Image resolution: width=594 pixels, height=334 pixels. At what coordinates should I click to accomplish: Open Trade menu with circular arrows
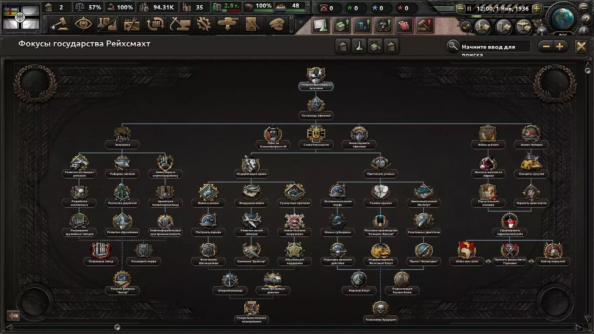coord(155,24)
